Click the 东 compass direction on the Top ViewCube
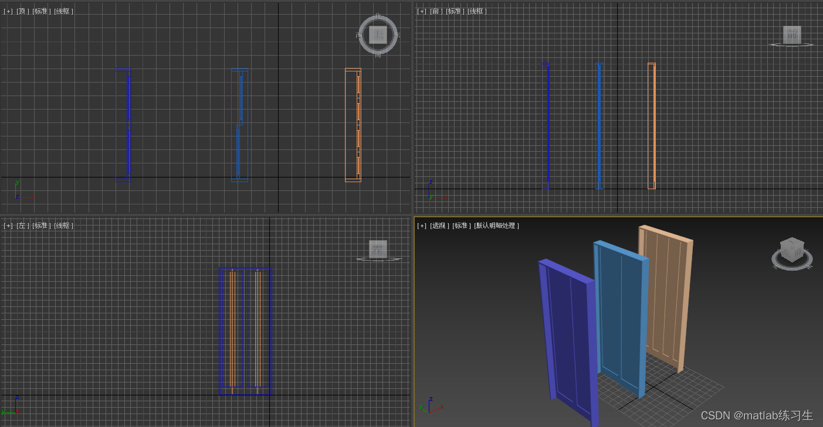823x427 pixels. 397,35
